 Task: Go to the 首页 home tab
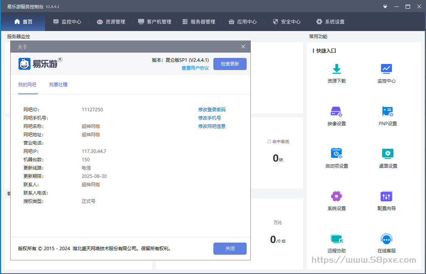(x=23, y=22)
